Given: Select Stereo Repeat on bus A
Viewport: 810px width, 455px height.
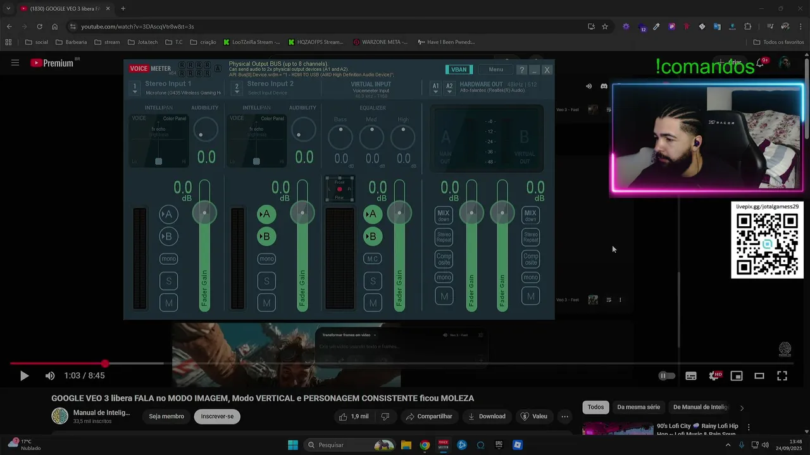Looking at the screenshot, I should [444, 237].
